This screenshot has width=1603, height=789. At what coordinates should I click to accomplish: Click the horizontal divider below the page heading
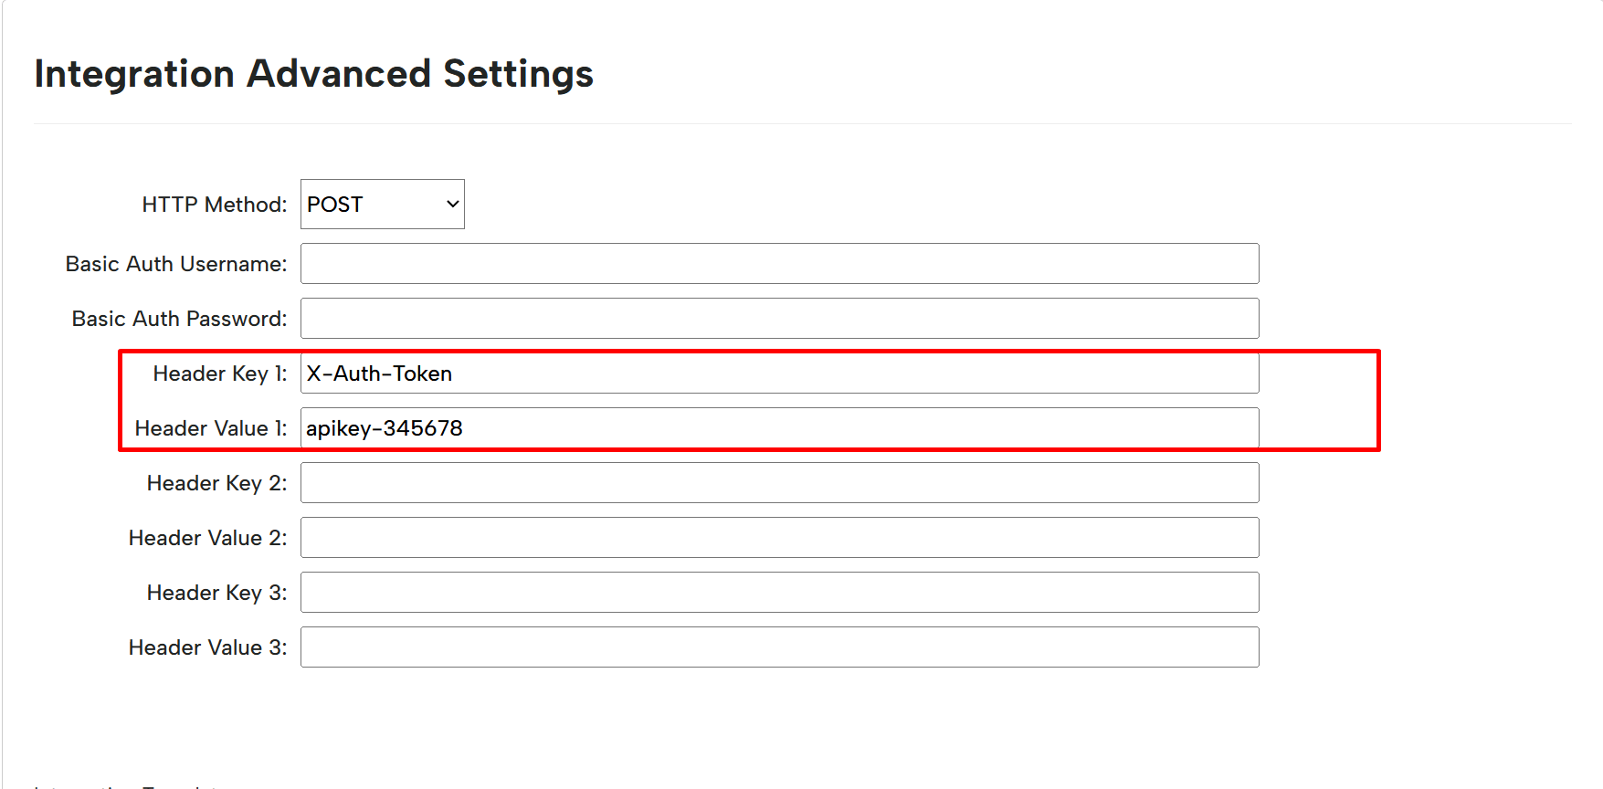[802, 123]
